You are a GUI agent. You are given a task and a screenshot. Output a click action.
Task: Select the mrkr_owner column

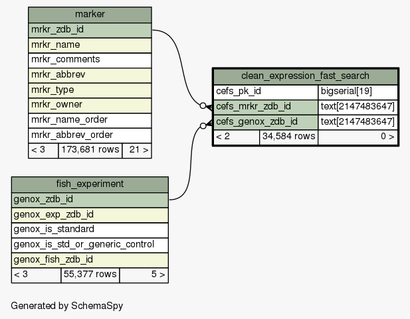click(x=90, y=105)
